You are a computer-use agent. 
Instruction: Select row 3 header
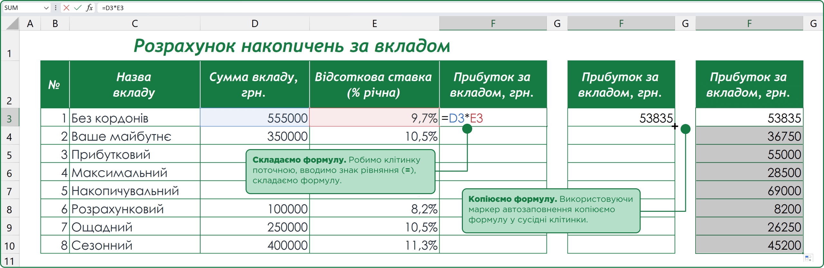click(10, 117)
